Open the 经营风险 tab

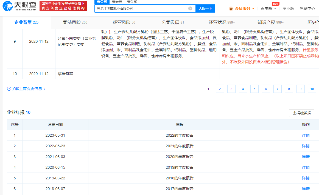click(x=124, y=22)
